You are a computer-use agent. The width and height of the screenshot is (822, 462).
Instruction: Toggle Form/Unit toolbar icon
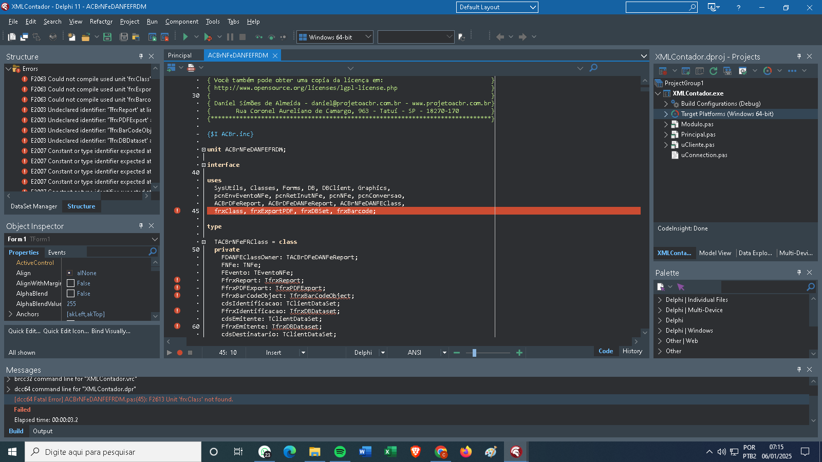pyautogui.click(x=36, y=37)
